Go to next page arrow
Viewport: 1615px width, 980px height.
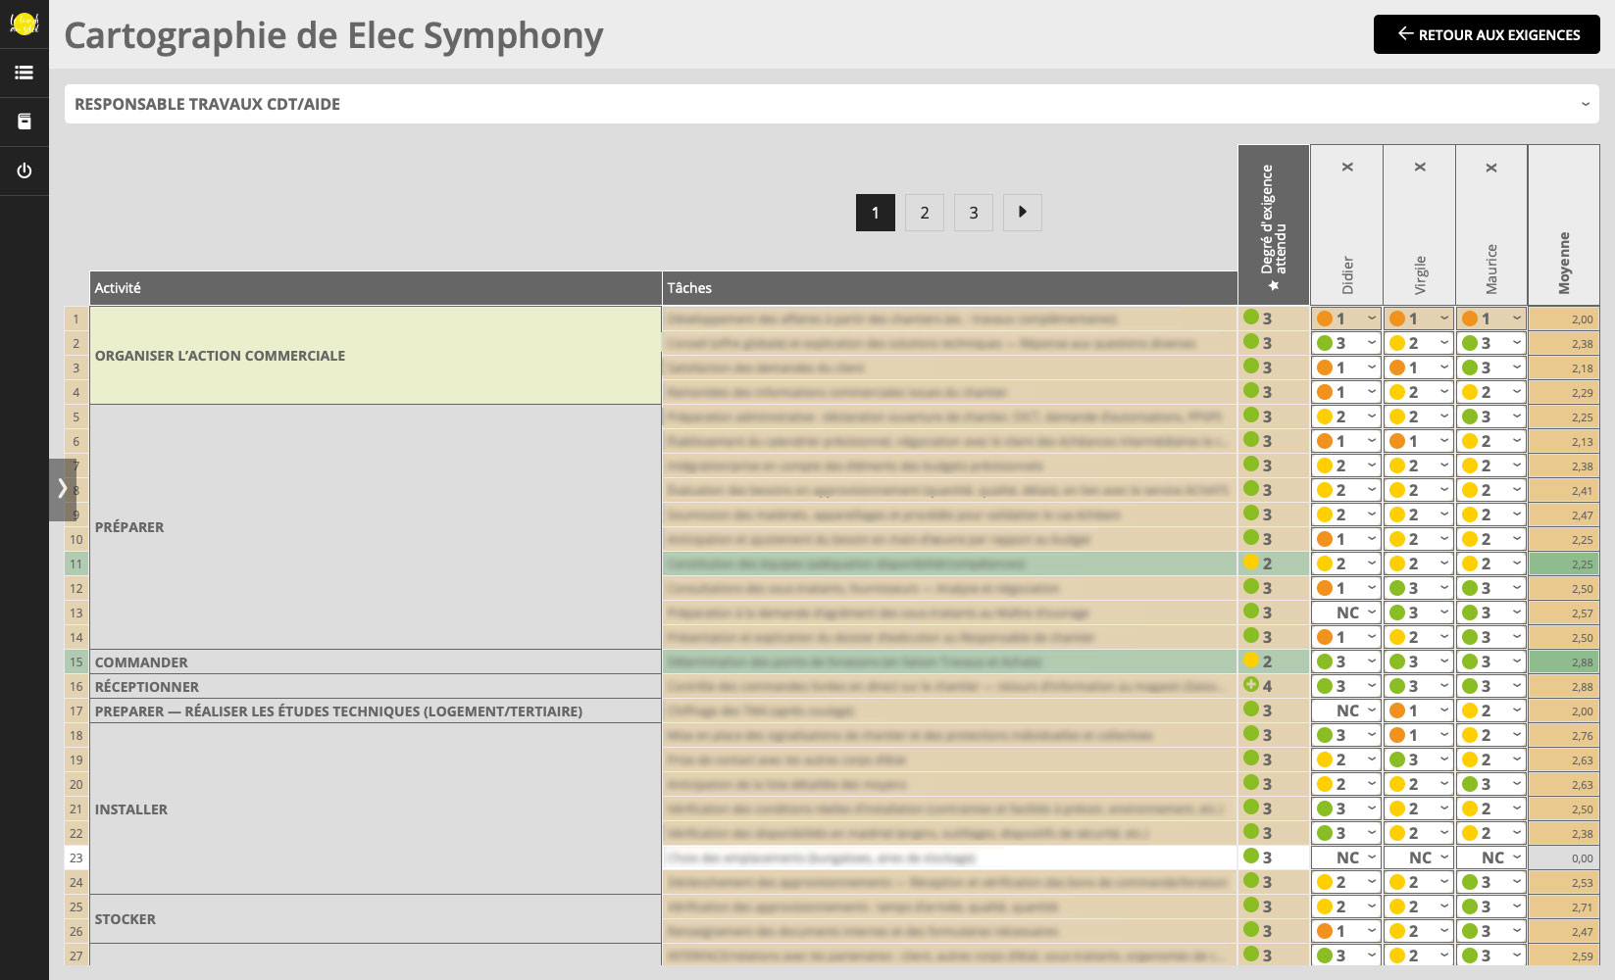tap(1023, 213)
